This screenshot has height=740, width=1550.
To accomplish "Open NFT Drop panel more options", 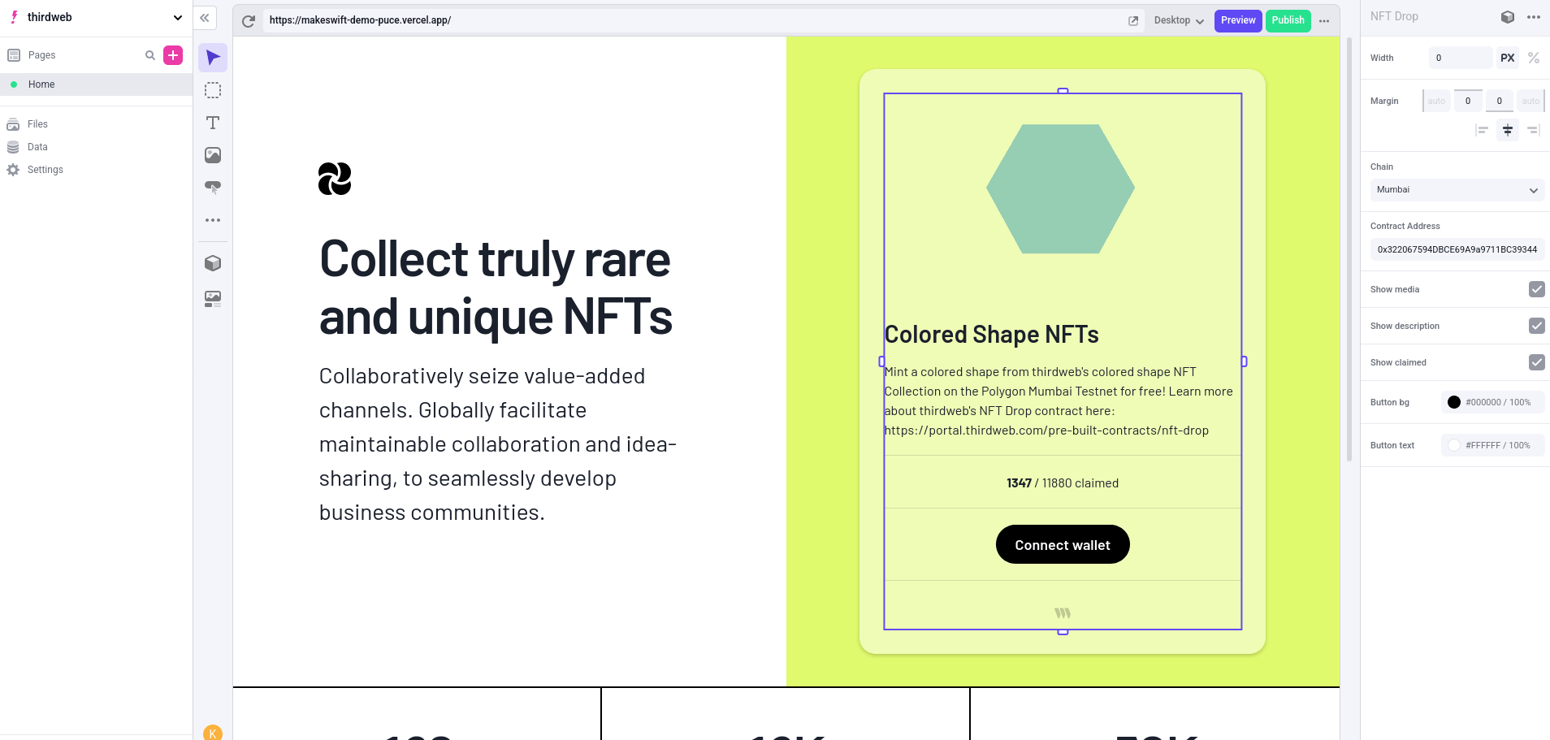I will 1534,17.
